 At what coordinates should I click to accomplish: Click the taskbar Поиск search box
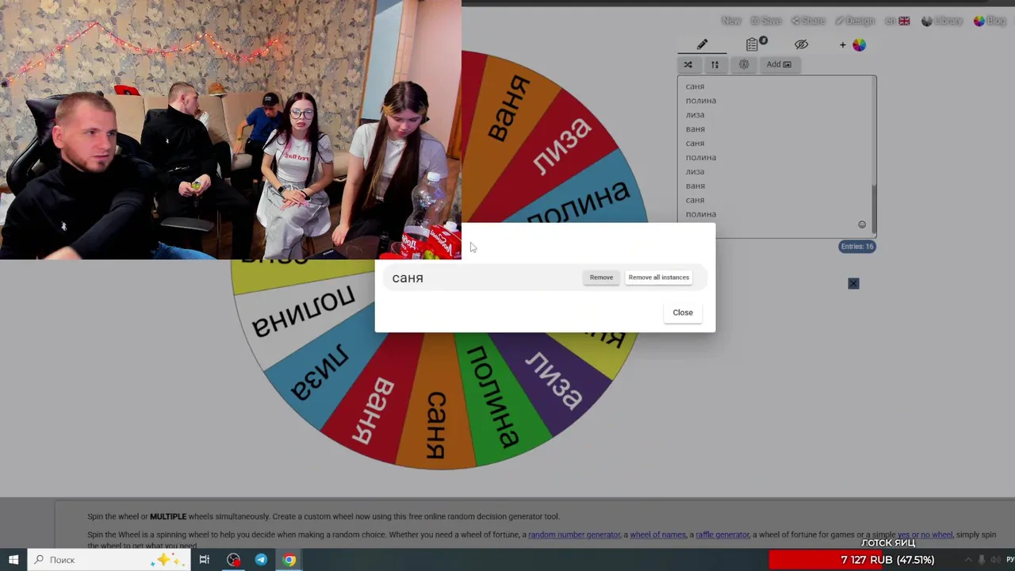(x=109, y=560)
